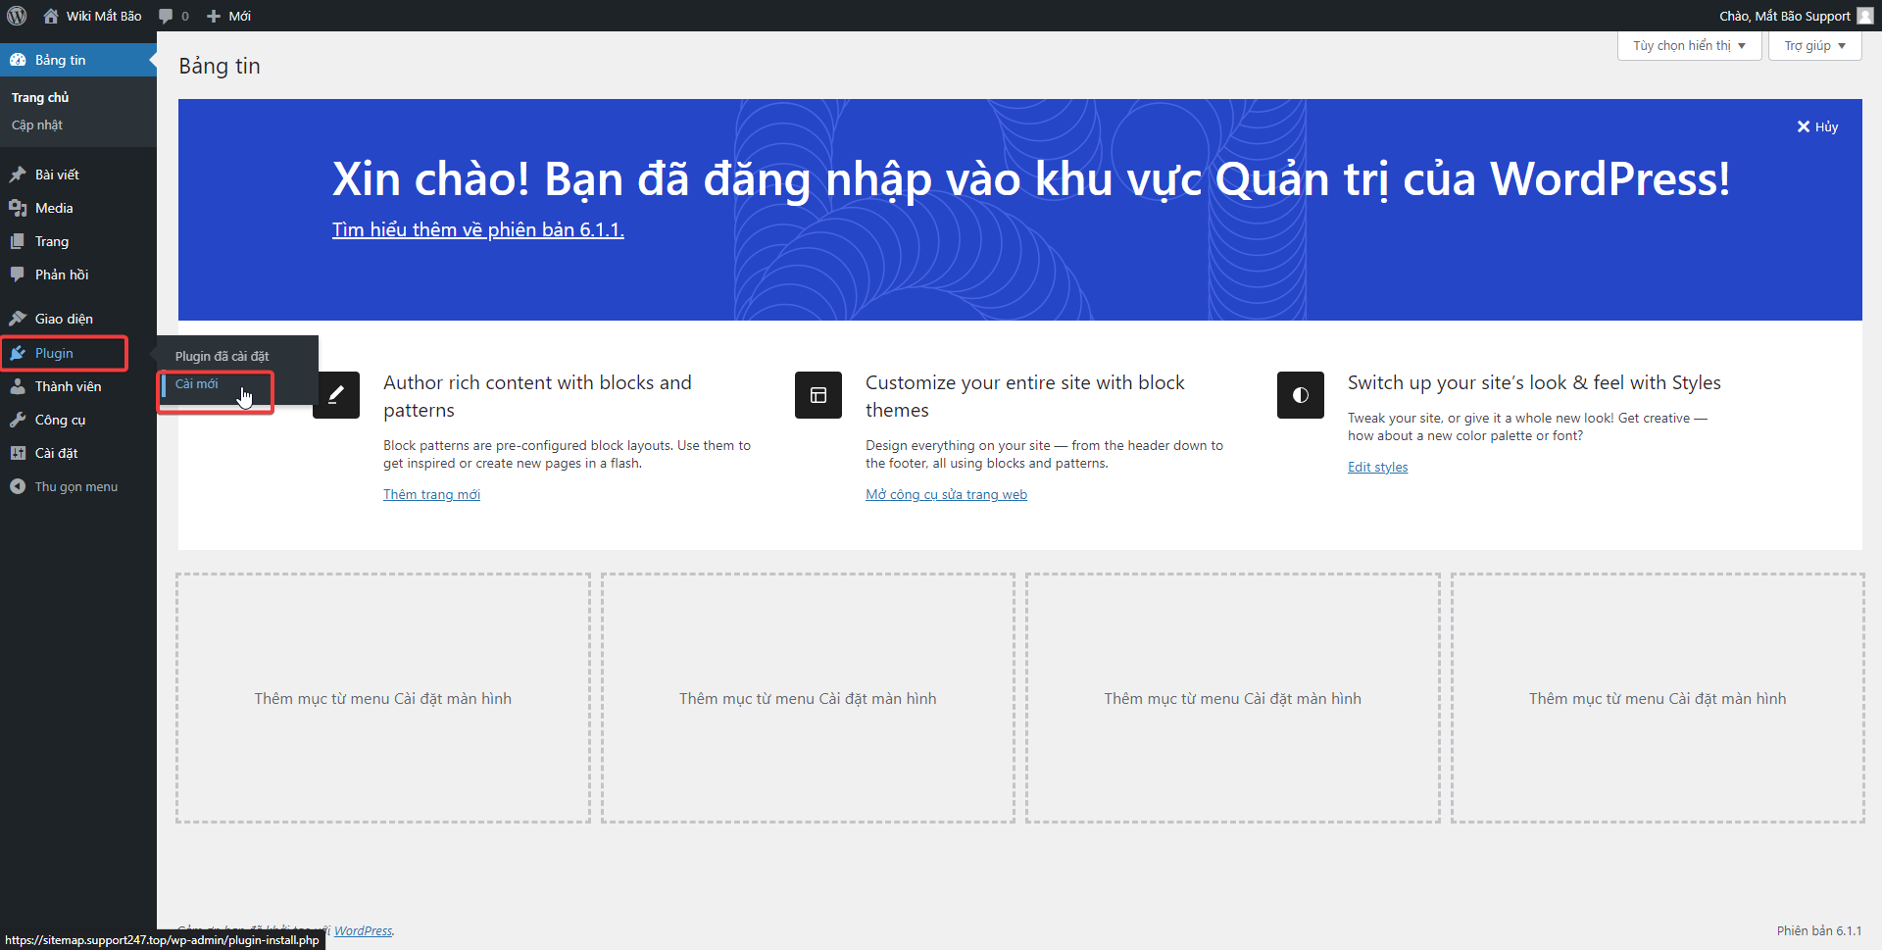Viewport: 1882px width, 950px height.
Task: Open the Trang chủ submenu item
Action: click(40, 97)
